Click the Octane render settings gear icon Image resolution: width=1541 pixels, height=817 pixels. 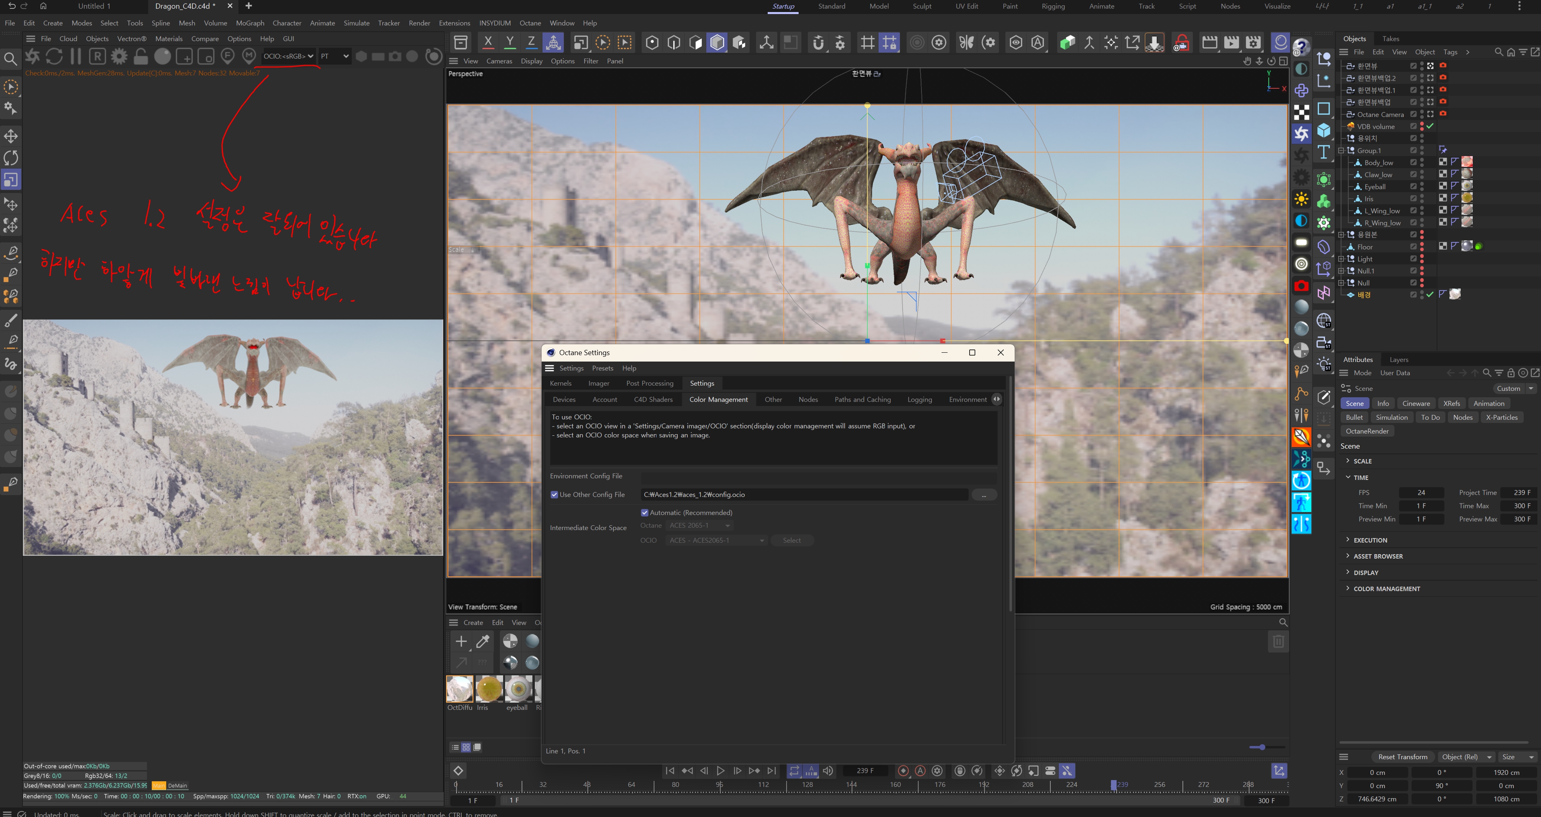tap(119, 56)
